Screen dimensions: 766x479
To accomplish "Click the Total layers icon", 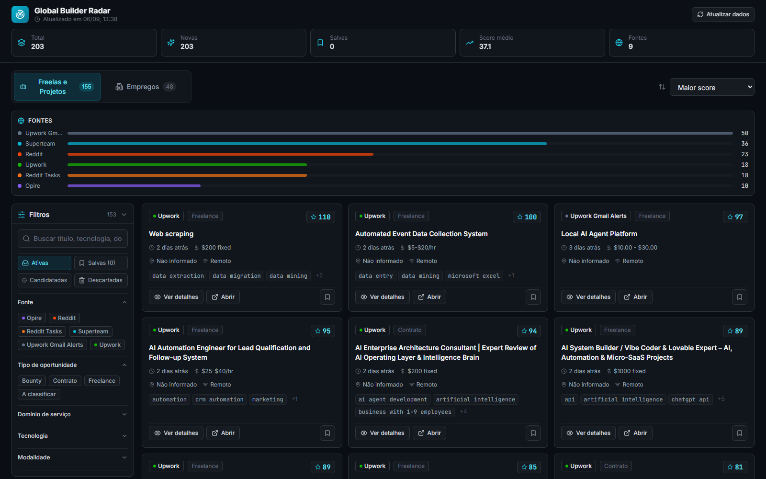I will pos(22,43).
